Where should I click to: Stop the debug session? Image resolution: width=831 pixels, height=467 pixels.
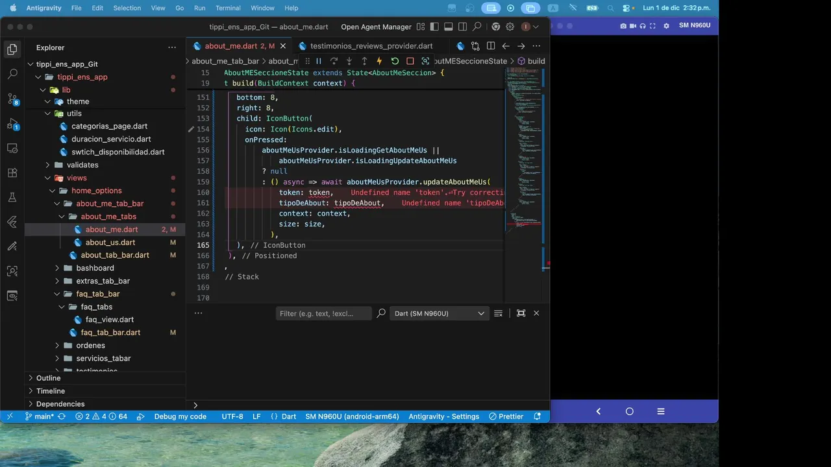click(410, 61)
